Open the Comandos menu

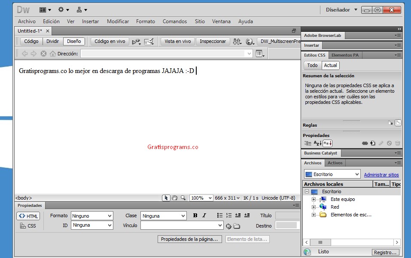coord(175,21)
